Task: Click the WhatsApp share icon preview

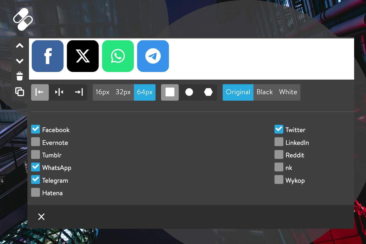Action: (118, 56)
